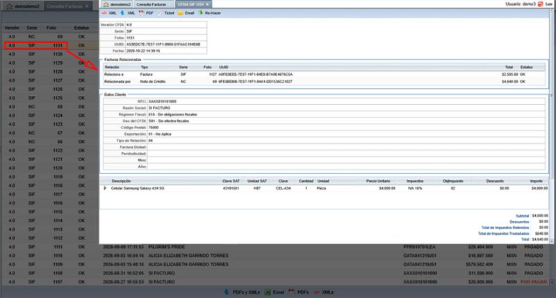Image resolution: width=556 pixels, height=298 pixels.
Task: Click the Relación column header
Action: click(112, 67)
